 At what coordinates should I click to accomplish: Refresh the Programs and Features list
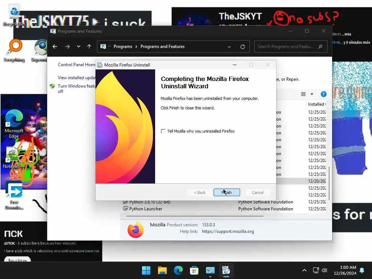coord(242,47)
